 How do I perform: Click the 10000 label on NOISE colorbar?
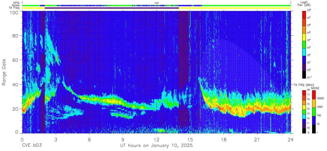coord(320,99)
